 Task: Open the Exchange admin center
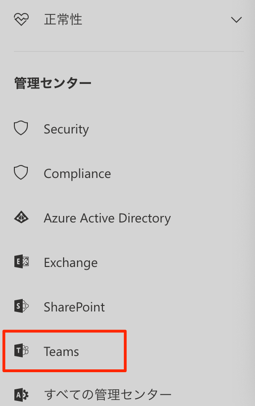pyautogui.click(x=71, y=262)
